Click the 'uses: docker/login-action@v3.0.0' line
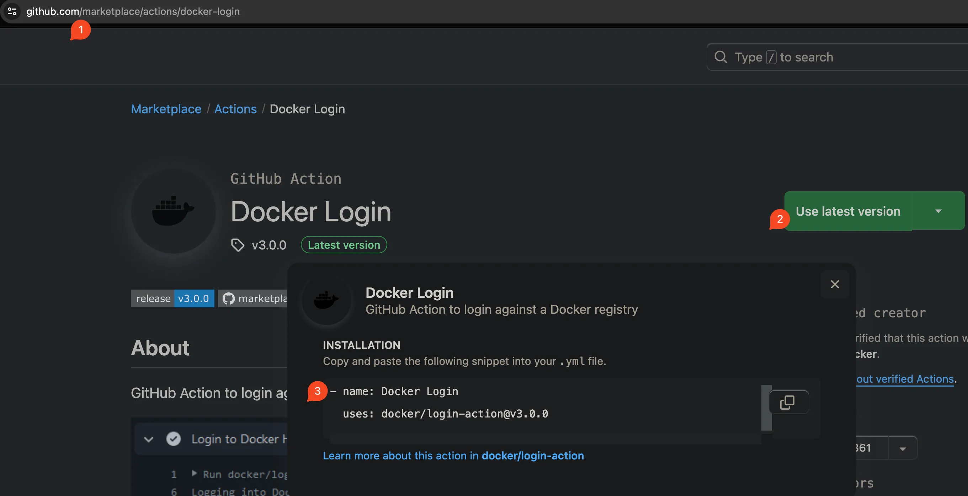968x496 pixels. tap(445, 414)
